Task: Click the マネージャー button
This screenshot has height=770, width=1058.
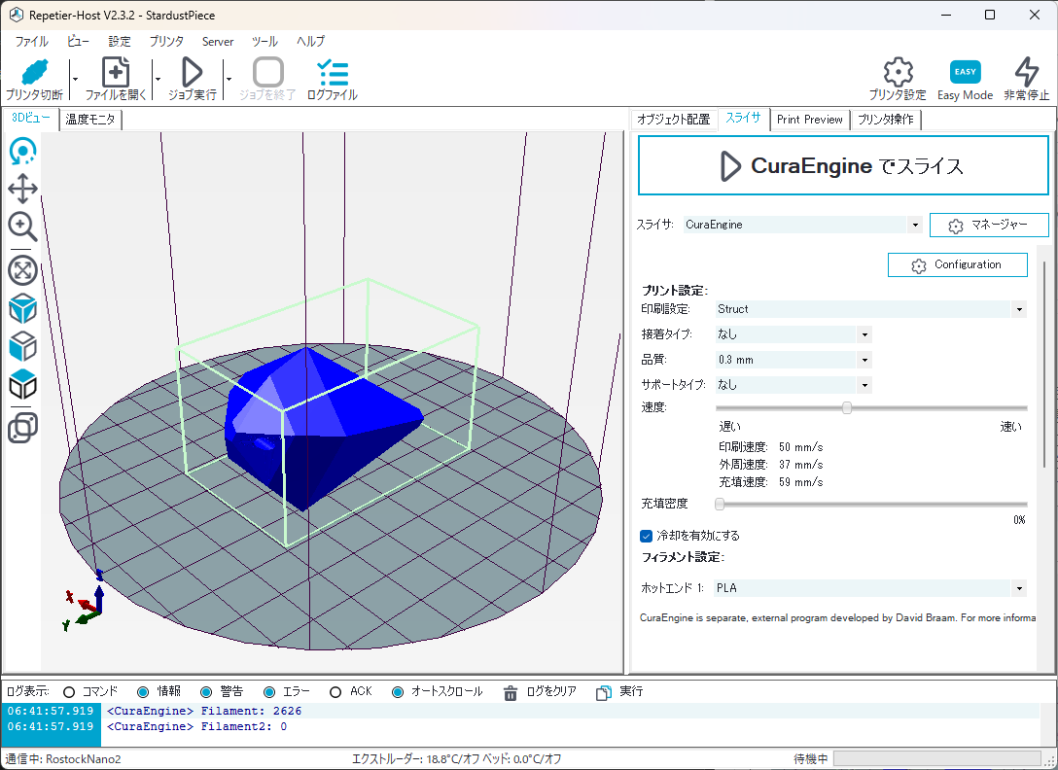Action: click(989, 225)
